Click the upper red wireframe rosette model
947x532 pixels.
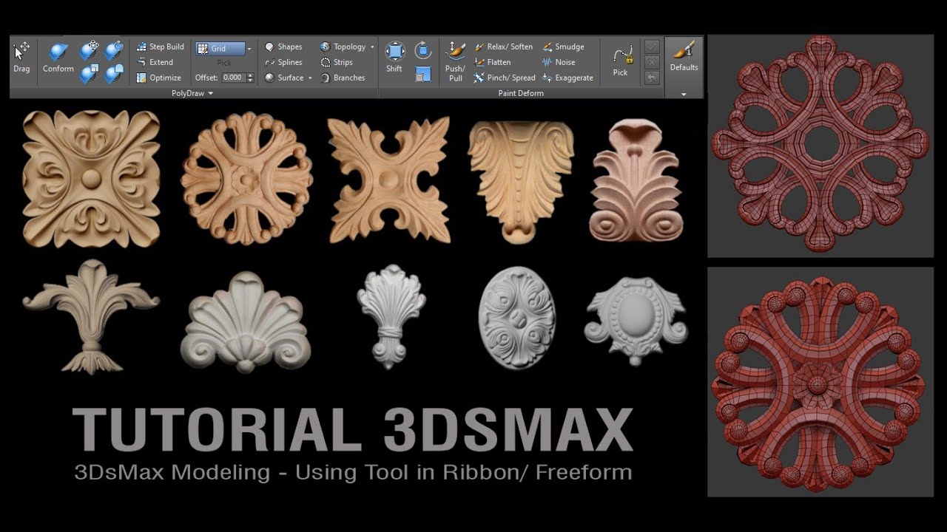pos(820,144)
